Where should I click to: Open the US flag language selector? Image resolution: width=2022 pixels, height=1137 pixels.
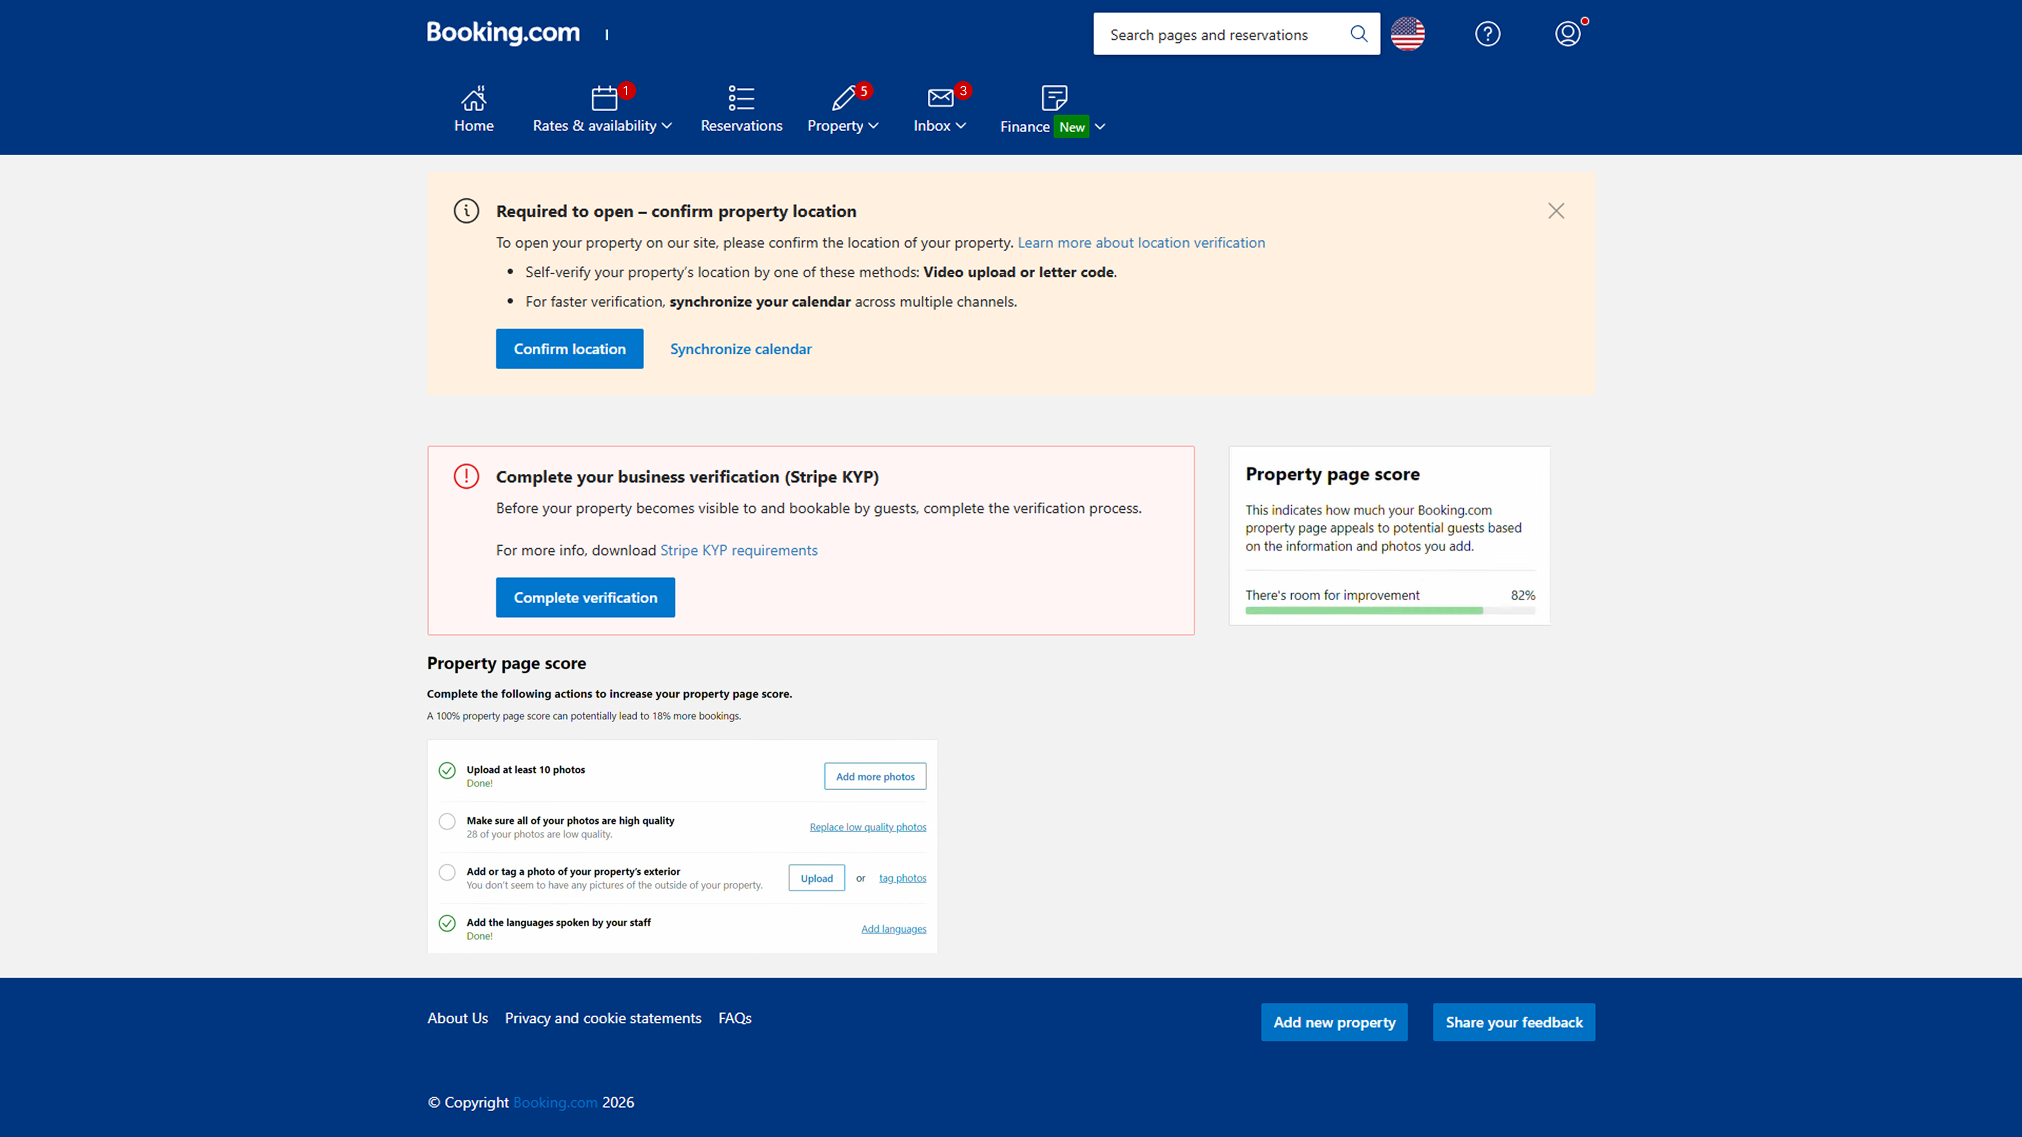click(x=1408, y=34)
